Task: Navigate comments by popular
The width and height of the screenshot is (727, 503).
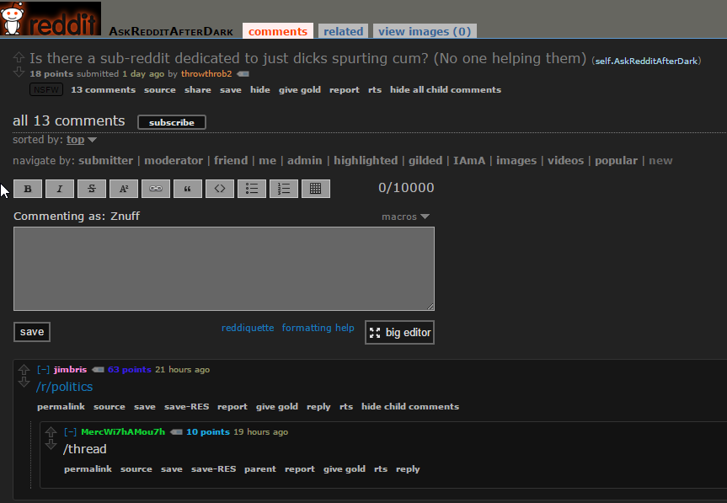Action: [x=616, y=160]
